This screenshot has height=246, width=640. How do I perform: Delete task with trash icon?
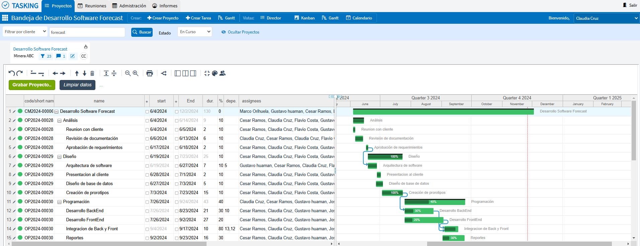click(92, 73)
